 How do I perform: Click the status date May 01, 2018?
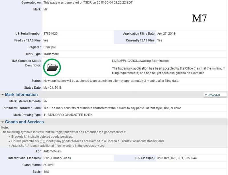point(52,87)
